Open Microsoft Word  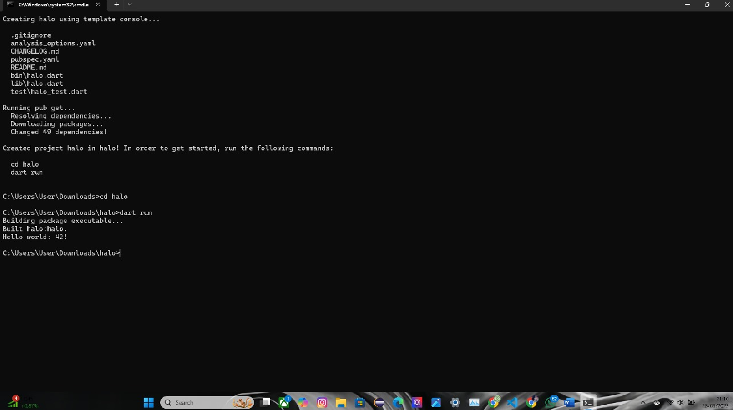tap(568, 402)
